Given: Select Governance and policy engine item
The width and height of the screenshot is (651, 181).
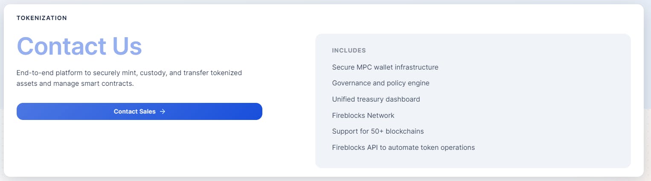Looking at the screenshot, I should [381, 83].
